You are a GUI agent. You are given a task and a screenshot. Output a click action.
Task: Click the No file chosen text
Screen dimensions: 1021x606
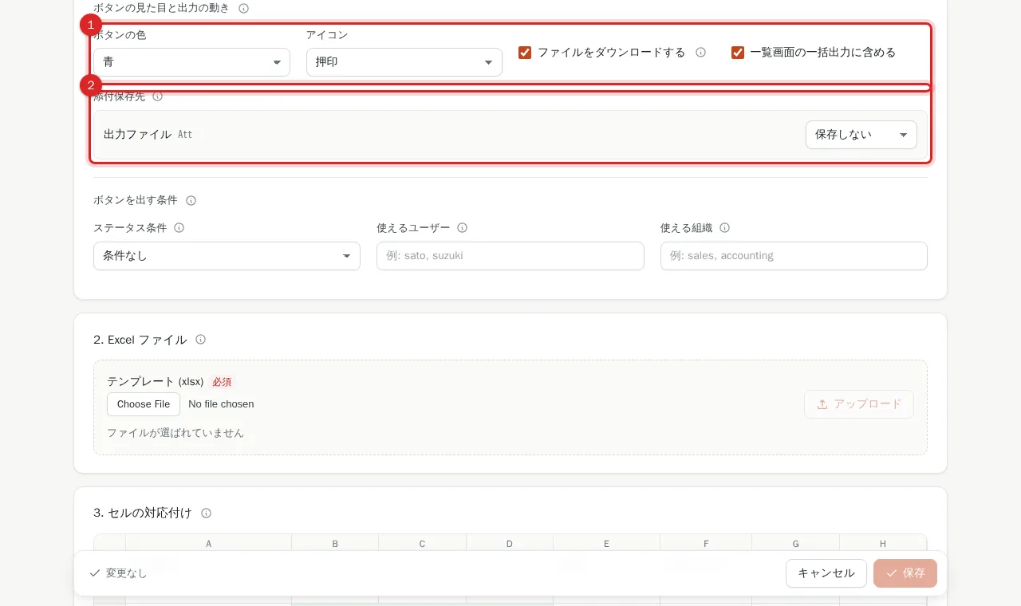(x=221, y=404)
